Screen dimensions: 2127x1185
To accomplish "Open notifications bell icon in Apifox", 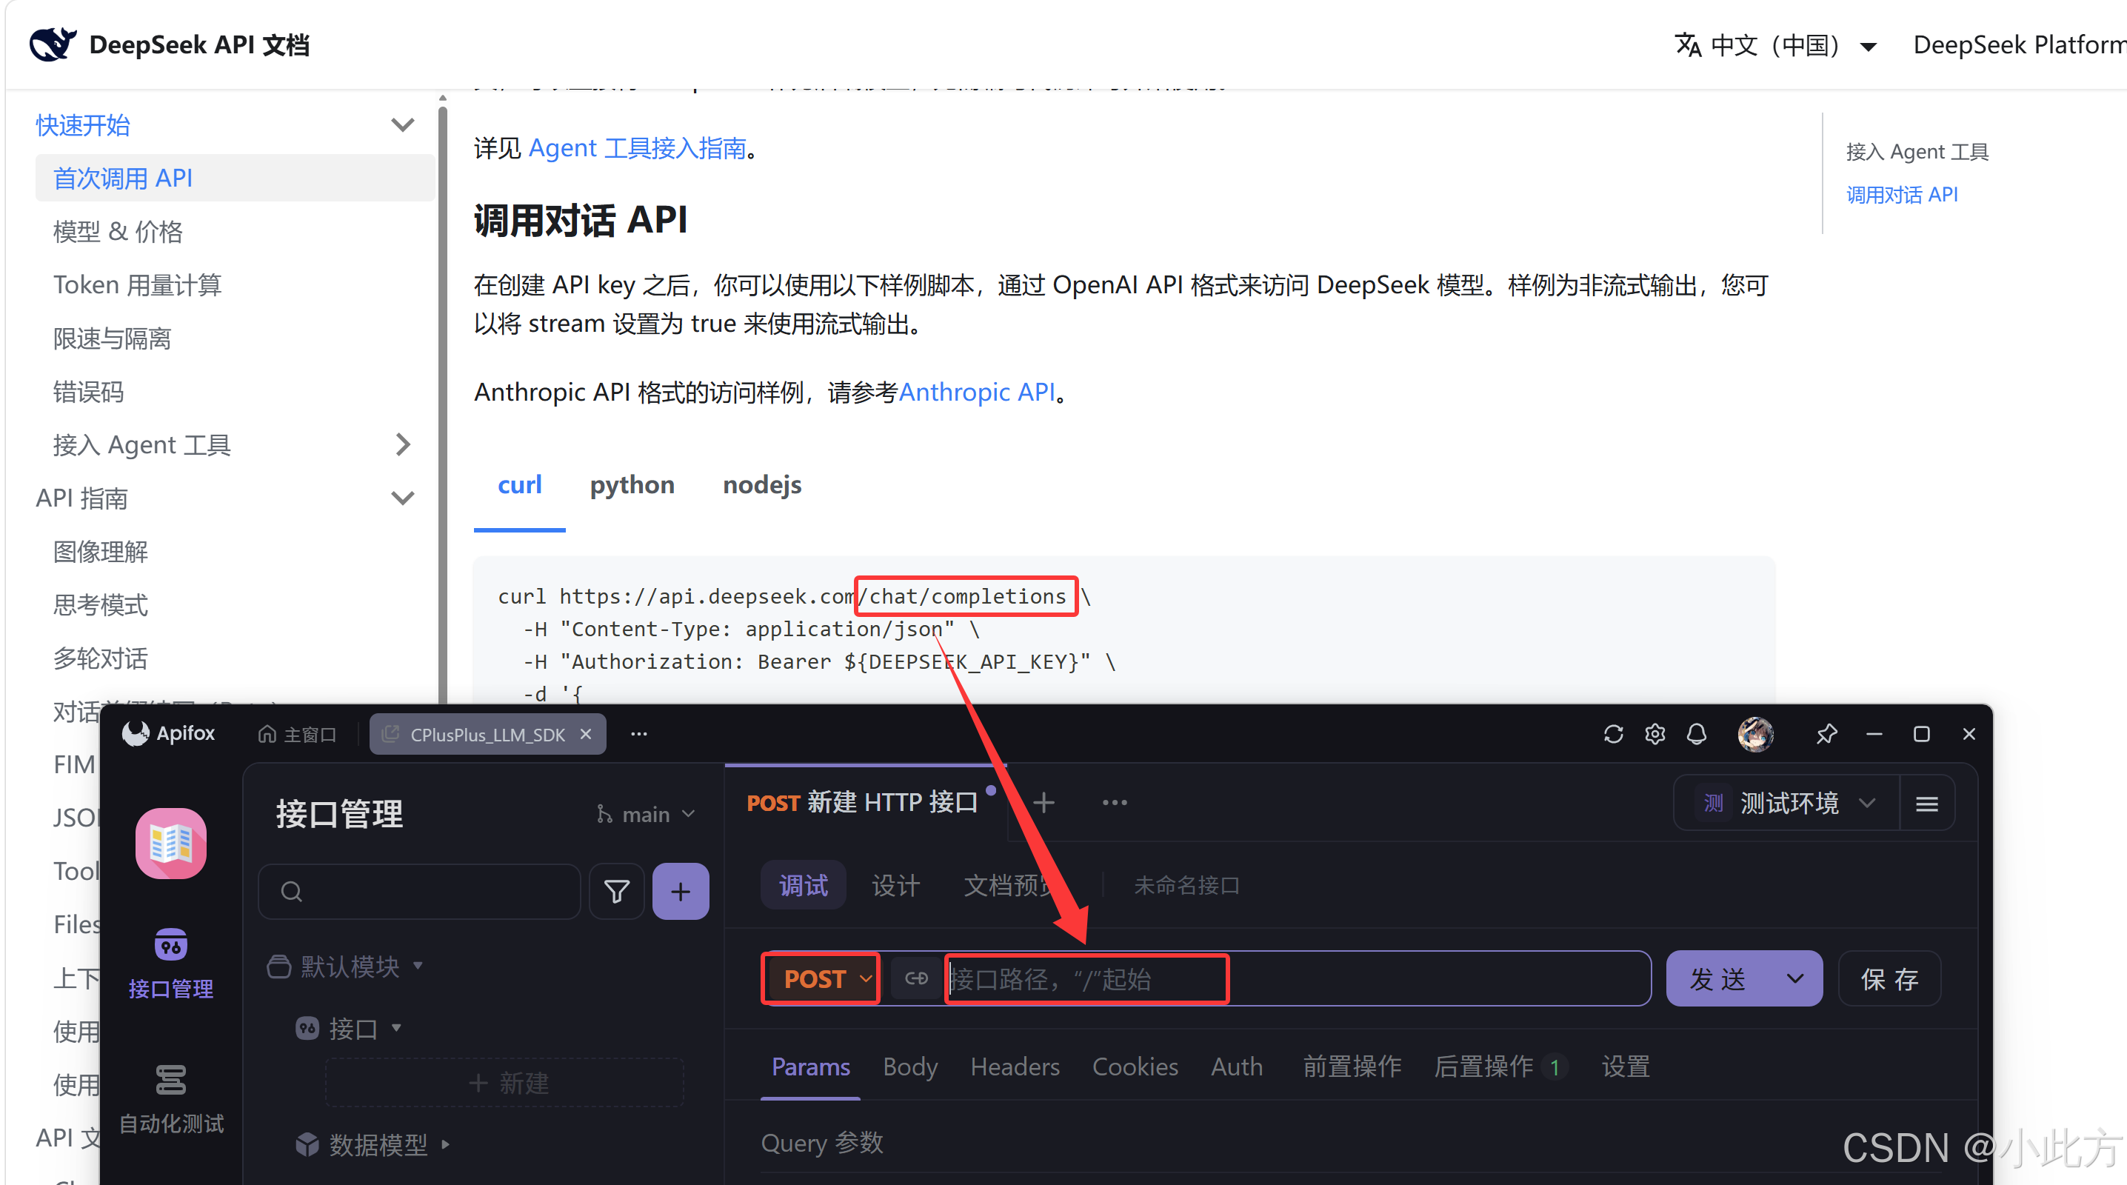I will click(x=1696, y=734).
